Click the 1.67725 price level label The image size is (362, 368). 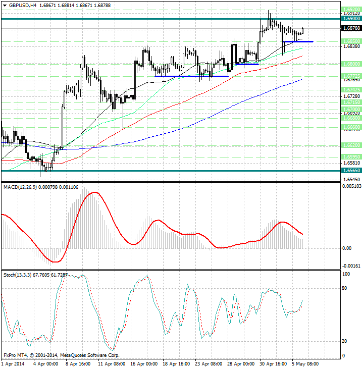[350, 76]
